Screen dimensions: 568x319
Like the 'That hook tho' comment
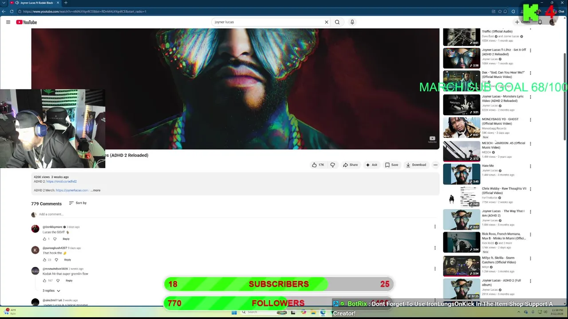point(44,260)
